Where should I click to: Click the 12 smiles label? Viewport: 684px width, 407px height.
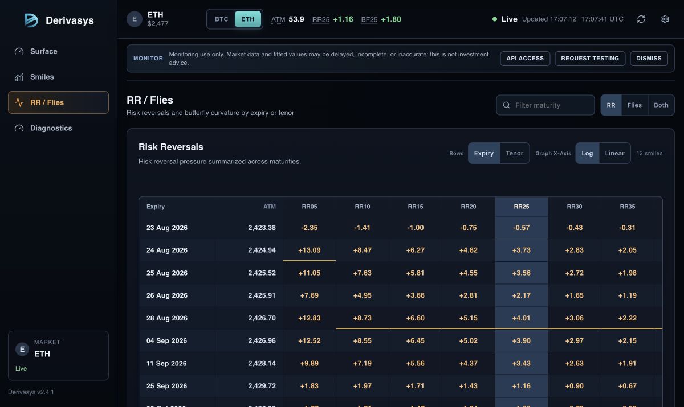point(649,153)
